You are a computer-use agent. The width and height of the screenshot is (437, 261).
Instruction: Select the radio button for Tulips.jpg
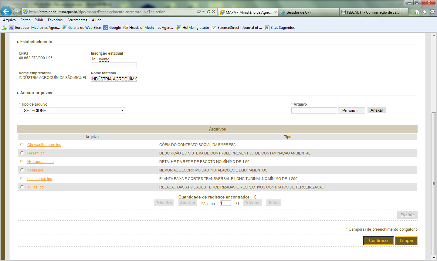[x=22, y=187]
